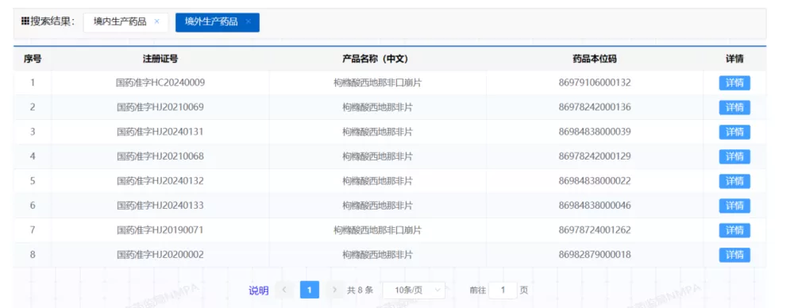Open the 说明 link
This screenshot has height=308, width=794.
point(258,291)
